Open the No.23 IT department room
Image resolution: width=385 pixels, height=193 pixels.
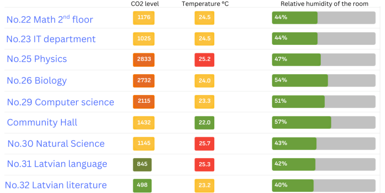pos(51,39)
